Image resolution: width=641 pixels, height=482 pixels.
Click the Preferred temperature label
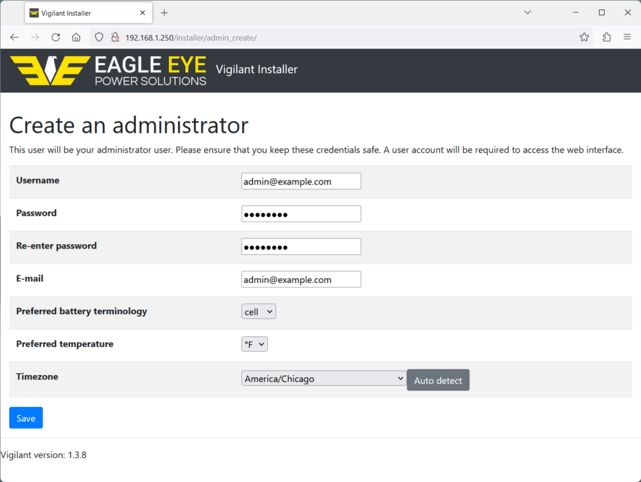64,344
